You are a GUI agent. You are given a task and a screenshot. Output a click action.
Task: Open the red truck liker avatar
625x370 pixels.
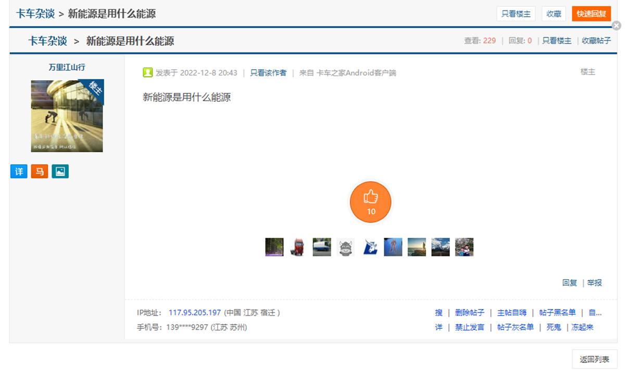coord(298,247)
